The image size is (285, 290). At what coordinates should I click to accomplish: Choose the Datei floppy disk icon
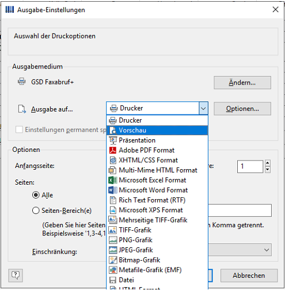pyautogui.click(x=113, y=280)
